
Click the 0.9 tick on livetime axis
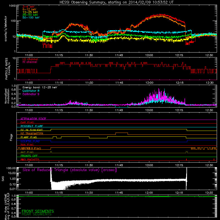click(x=13, y=200)
